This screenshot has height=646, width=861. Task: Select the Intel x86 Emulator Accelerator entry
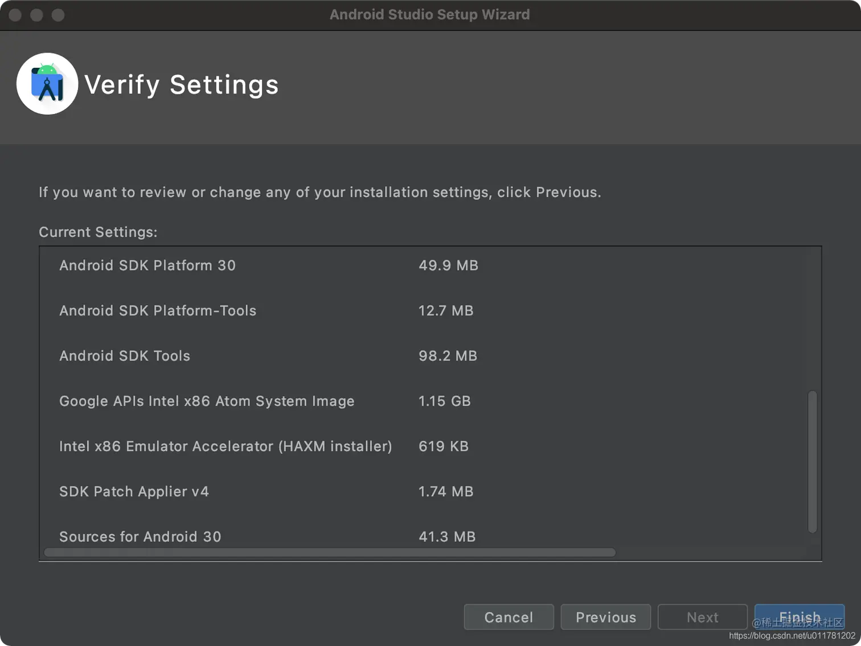225,446
